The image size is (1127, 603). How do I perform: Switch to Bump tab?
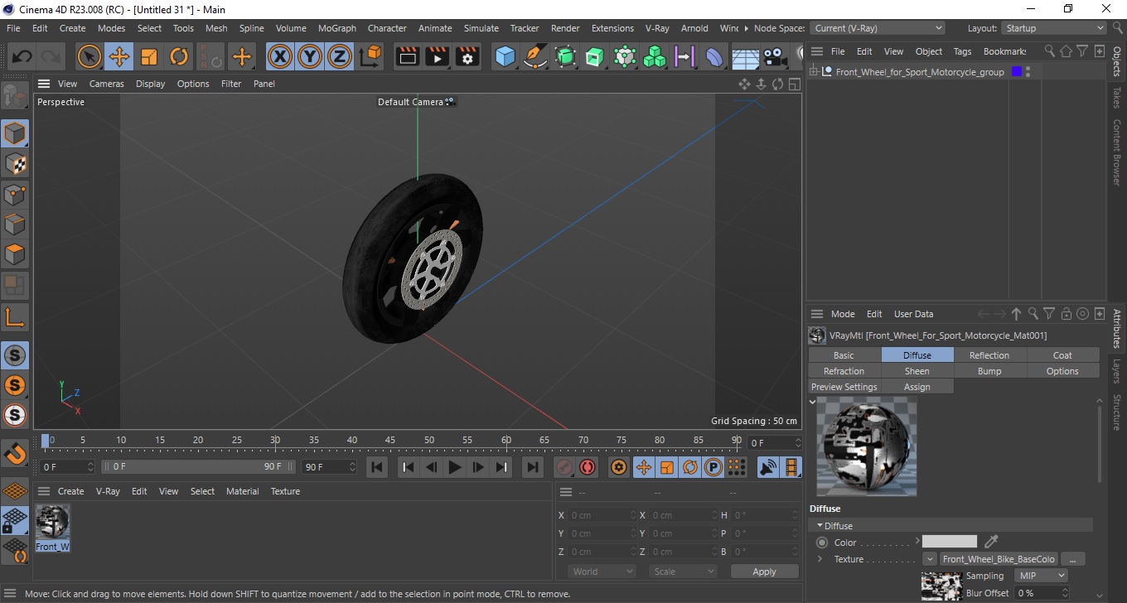click(x=989, y=371)
